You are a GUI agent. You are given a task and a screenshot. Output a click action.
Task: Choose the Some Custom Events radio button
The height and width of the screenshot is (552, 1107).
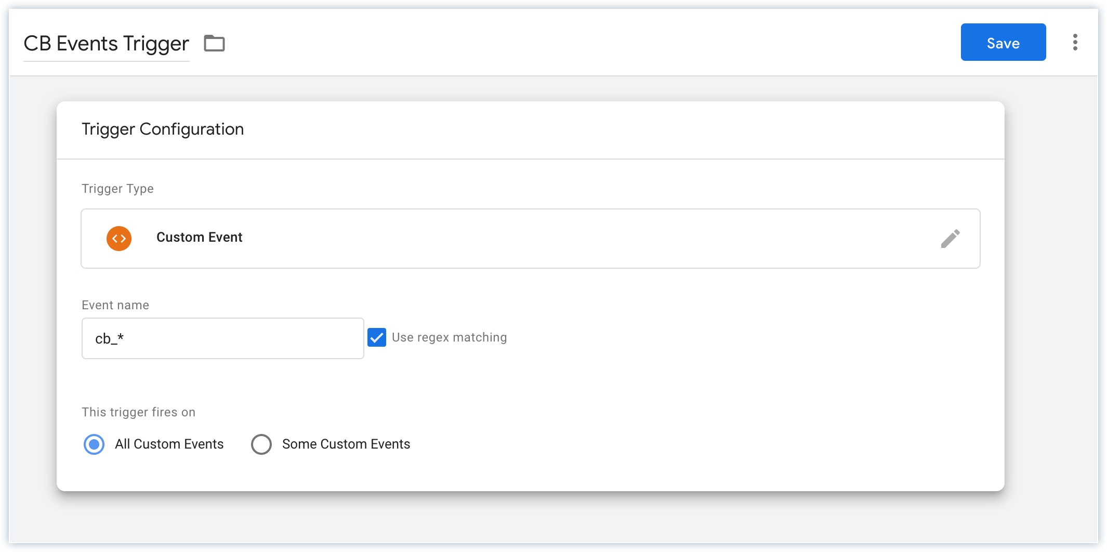point(261,444)
